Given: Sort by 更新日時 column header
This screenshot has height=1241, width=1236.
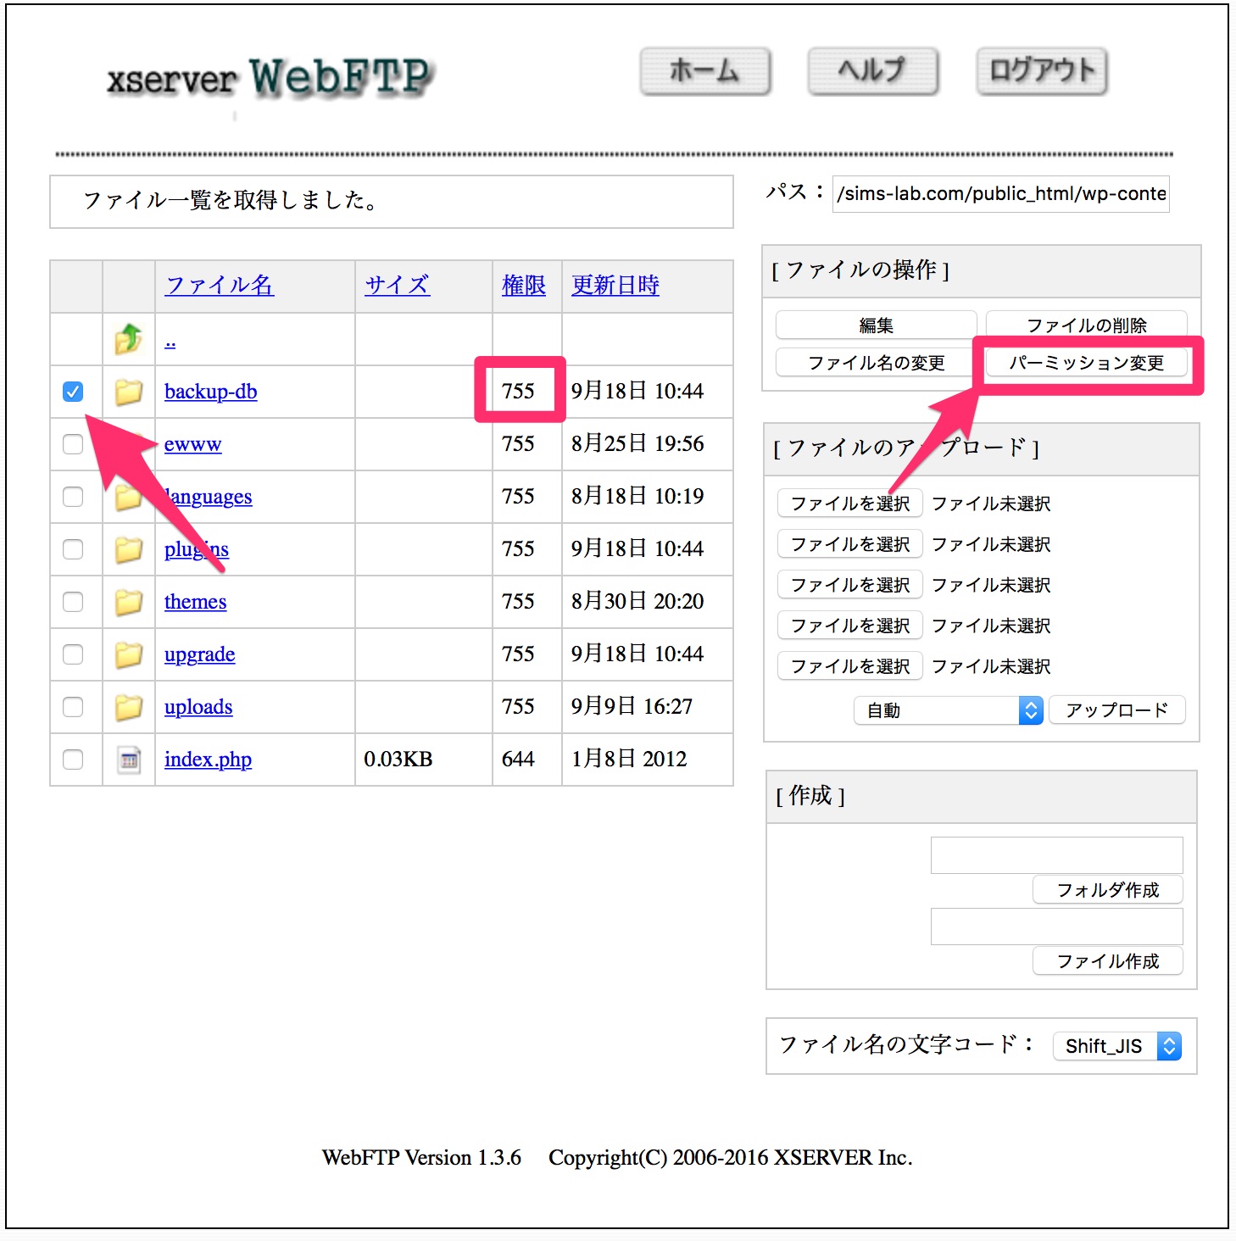Looking at the screenshot, I should (615, 286).
